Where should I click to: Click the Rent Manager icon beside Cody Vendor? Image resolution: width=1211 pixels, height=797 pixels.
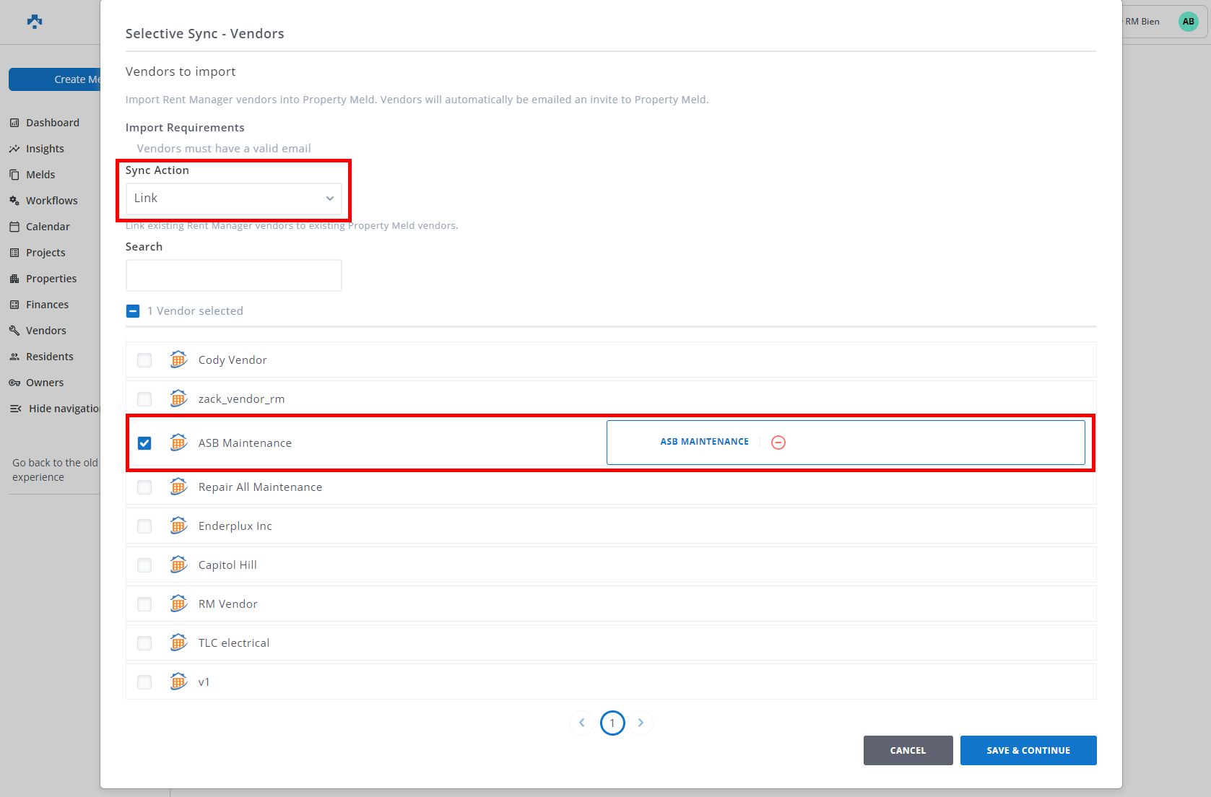pyautogui.click(x=178, y=360)
